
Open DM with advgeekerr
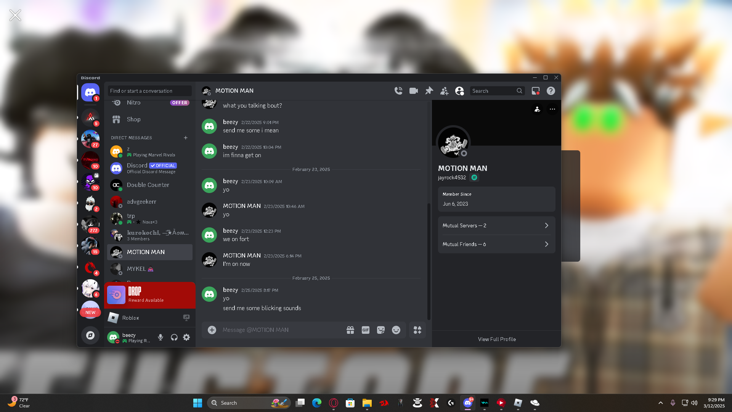(x=150, y=202)
